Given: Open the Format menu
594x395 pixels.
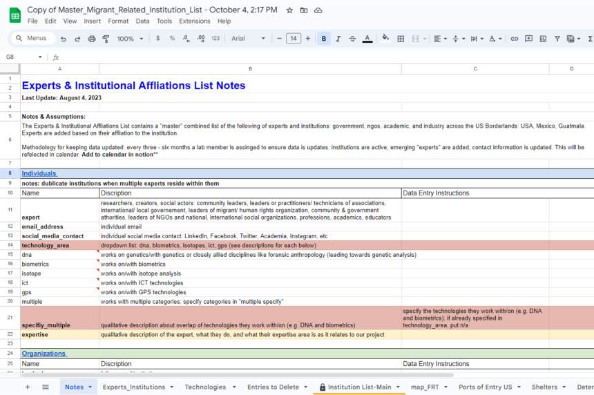Looking at the screenshot, I should tap(118, 21).
